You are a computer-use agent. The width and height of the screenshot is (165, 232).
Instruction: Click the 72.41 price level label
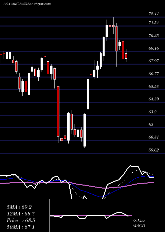[154, 14]
